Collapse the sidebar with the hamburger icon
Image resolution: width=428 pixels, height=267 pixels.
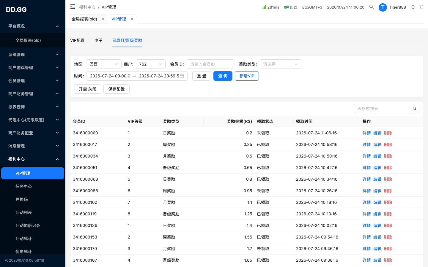[x=73, y=7]
